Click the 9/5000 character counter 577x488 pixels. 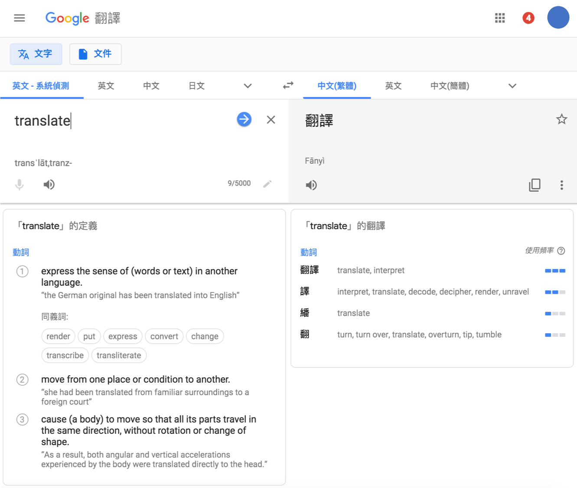pyautogui.click(x=239, y=183)
